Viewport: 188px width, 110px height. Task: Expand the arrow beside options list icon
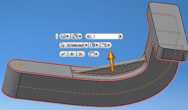97,54
